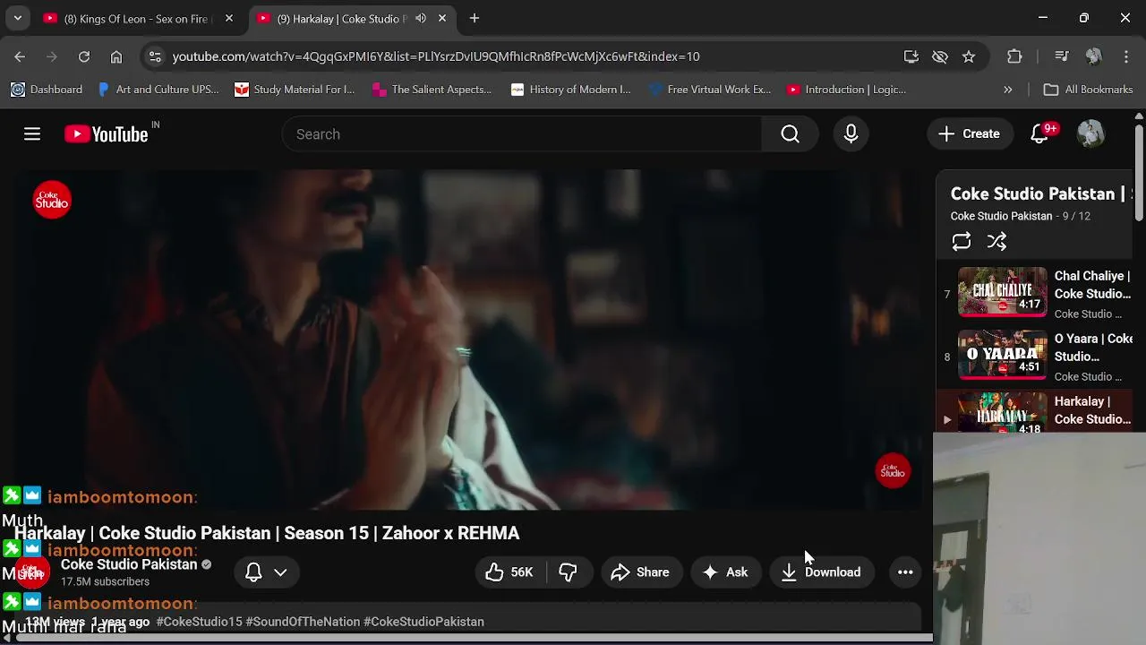Viewport: 1146px width, 645px height.
Task: Toggle playlist shuffle
Action: [x=996, y=242]
